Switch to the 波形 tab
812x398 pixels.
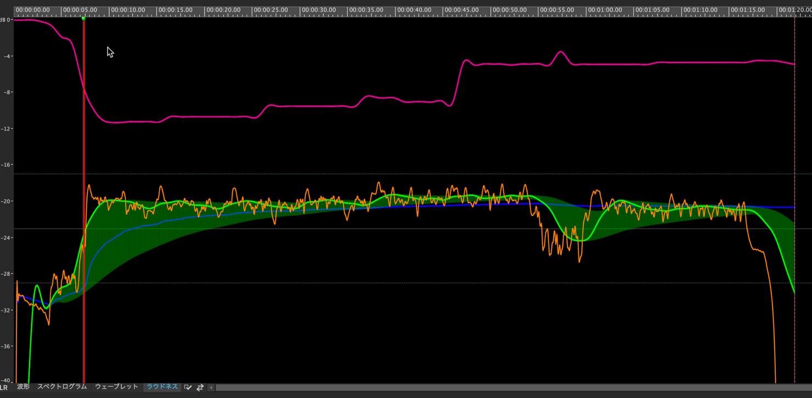(x=23, y=386)
